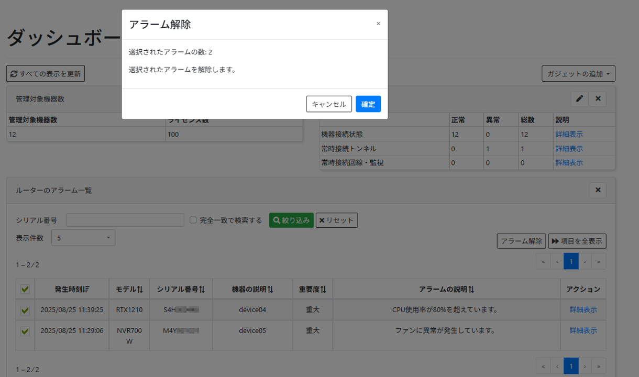Open the 表示件数 dropdown
This screenshot has height=377, width=639.
click(x=83, y=237)
